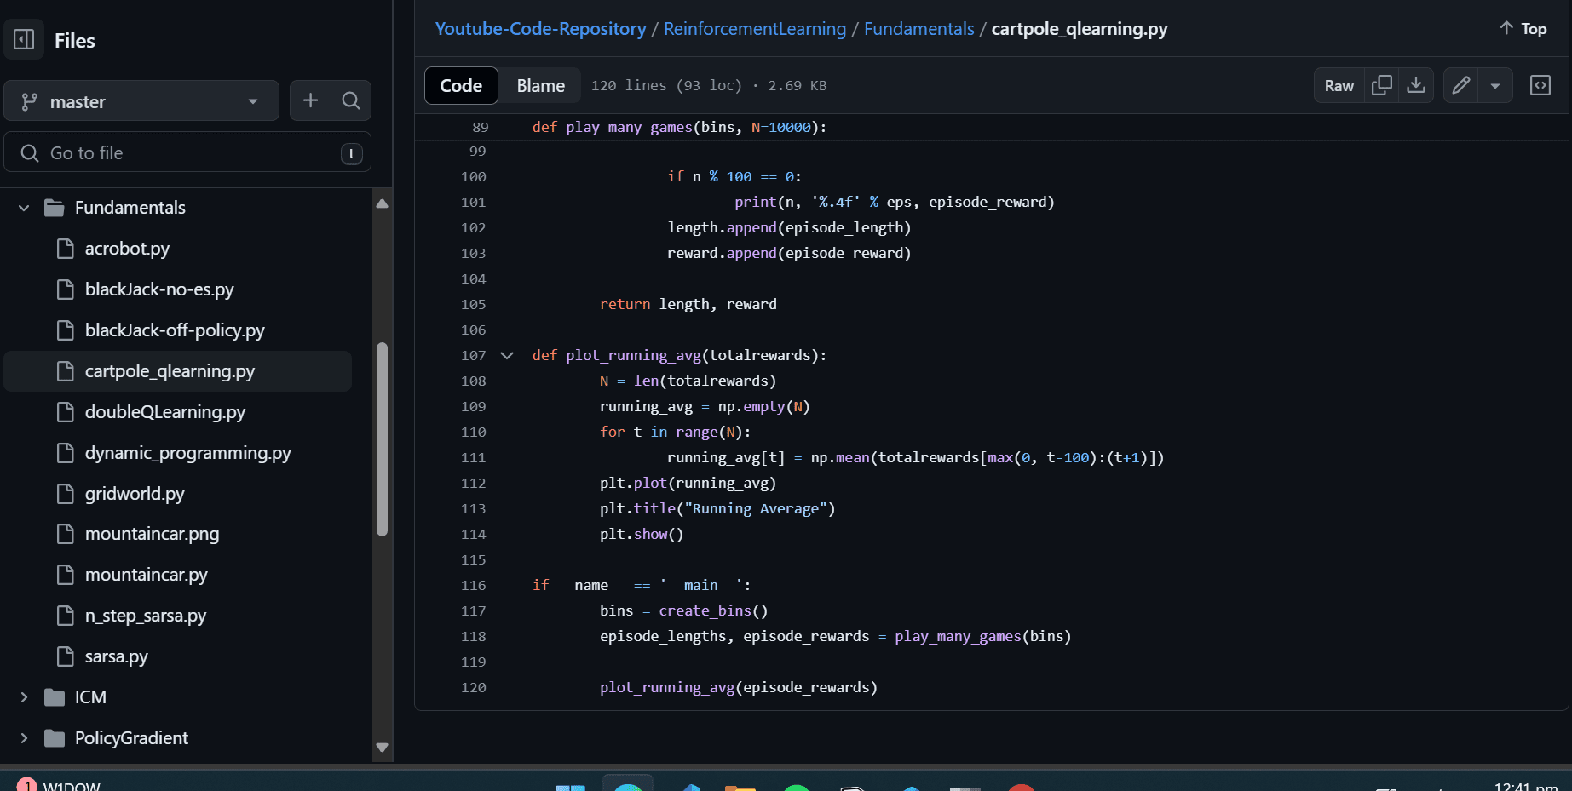Viewport: 1572px width, 791px height.
Task: Focus the Go to file input
Action: coord(187,153)
